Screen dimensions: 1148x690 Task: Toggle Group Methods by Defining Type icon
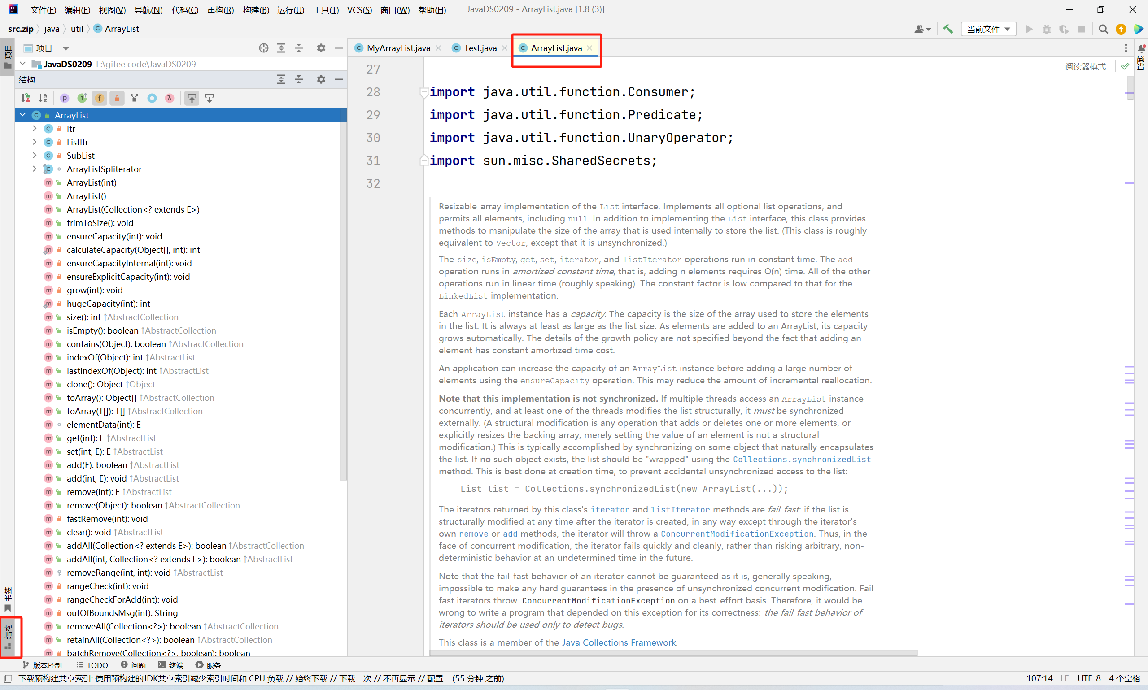coord(135,98)
